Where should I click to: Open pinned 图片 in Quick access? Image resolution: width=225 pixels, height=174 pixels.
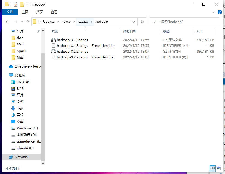[x=20, y=31]
